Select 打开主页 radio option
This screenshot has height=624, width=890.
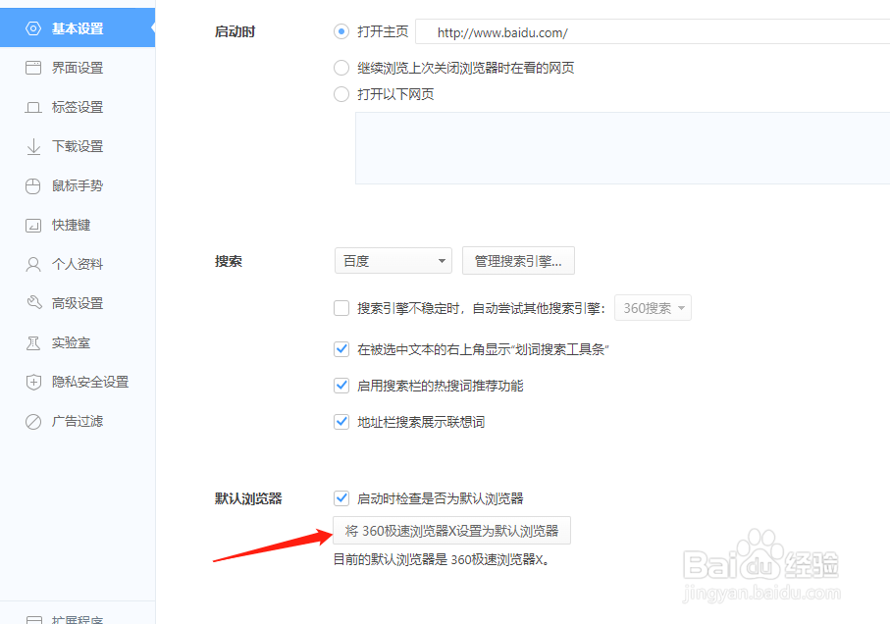point(341,31)
